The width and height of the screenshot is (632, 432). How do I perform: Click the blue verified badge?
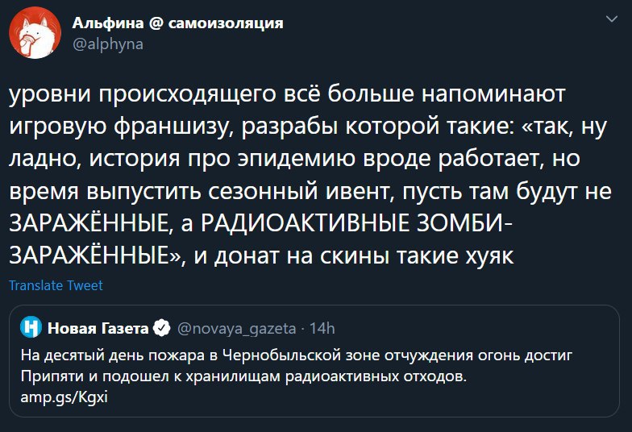pos(160,327)
